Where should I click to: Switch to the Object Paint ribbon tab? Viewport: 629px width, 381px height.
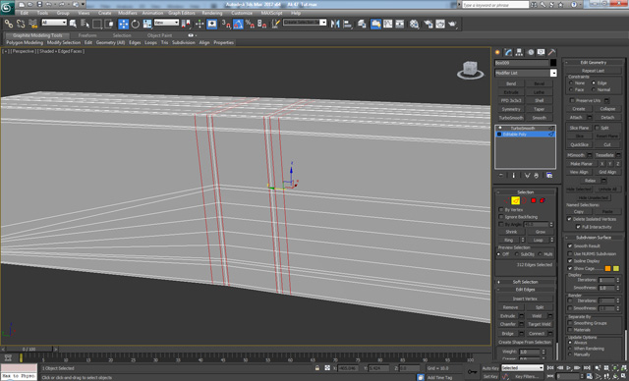(159, 35)
